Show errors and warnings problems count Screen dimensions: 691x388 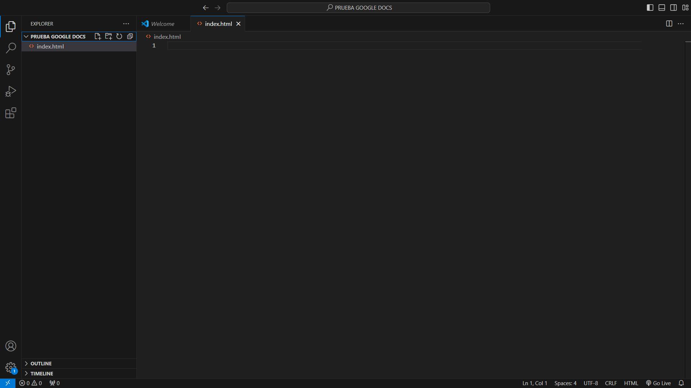[x=31, y=383]
